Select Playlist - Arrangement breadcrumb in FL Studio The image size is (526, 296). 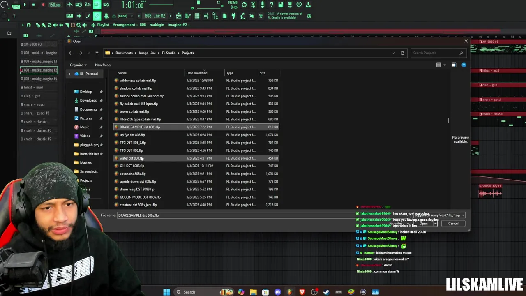pos(116,25)
